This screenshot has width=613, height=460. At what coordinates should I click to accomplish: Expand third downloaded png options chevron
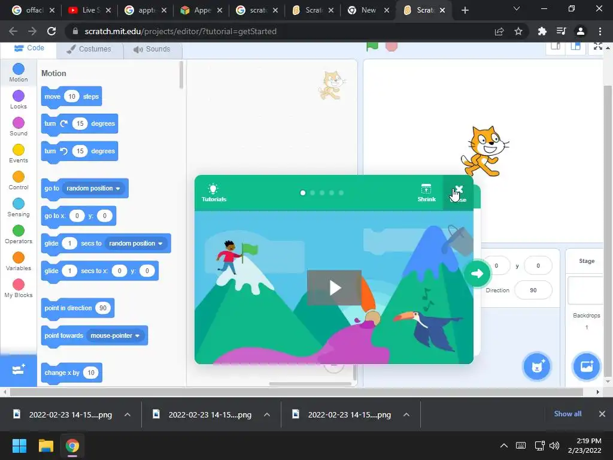(406, 414)
